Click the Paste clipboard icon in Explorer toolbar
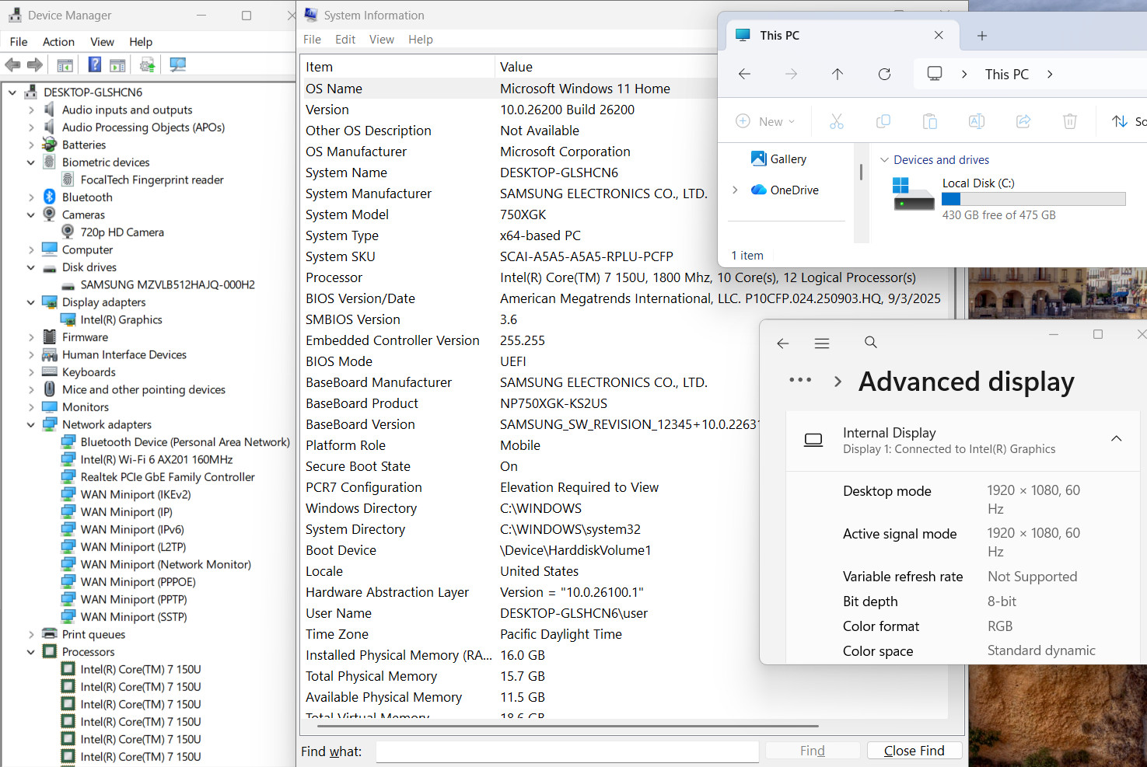This screenshot has height=767, width=1147. coord(930,121)
